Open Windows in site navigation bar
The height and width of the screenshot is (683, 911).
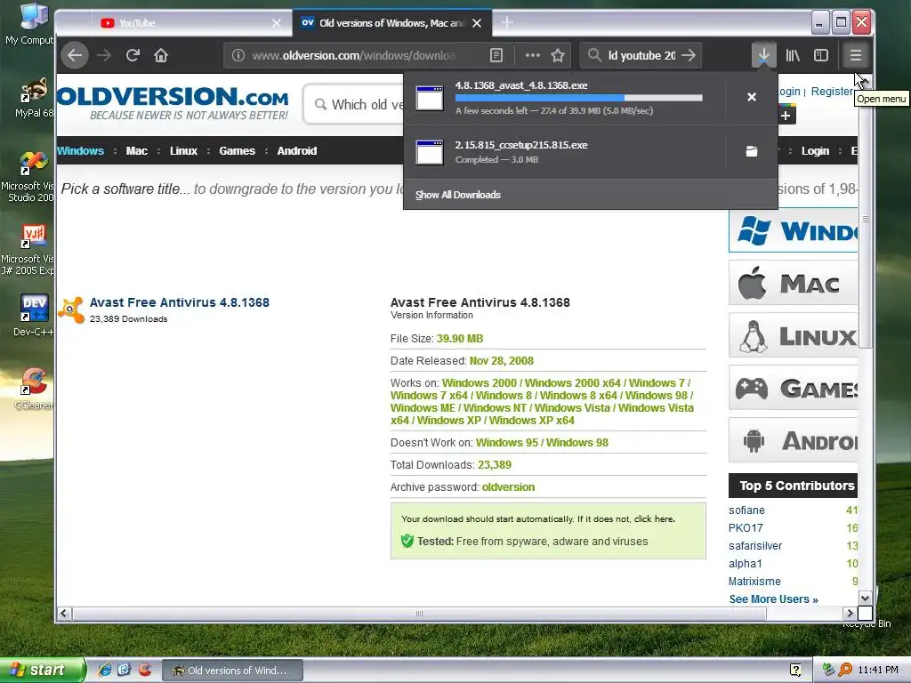tap(80, 151)
